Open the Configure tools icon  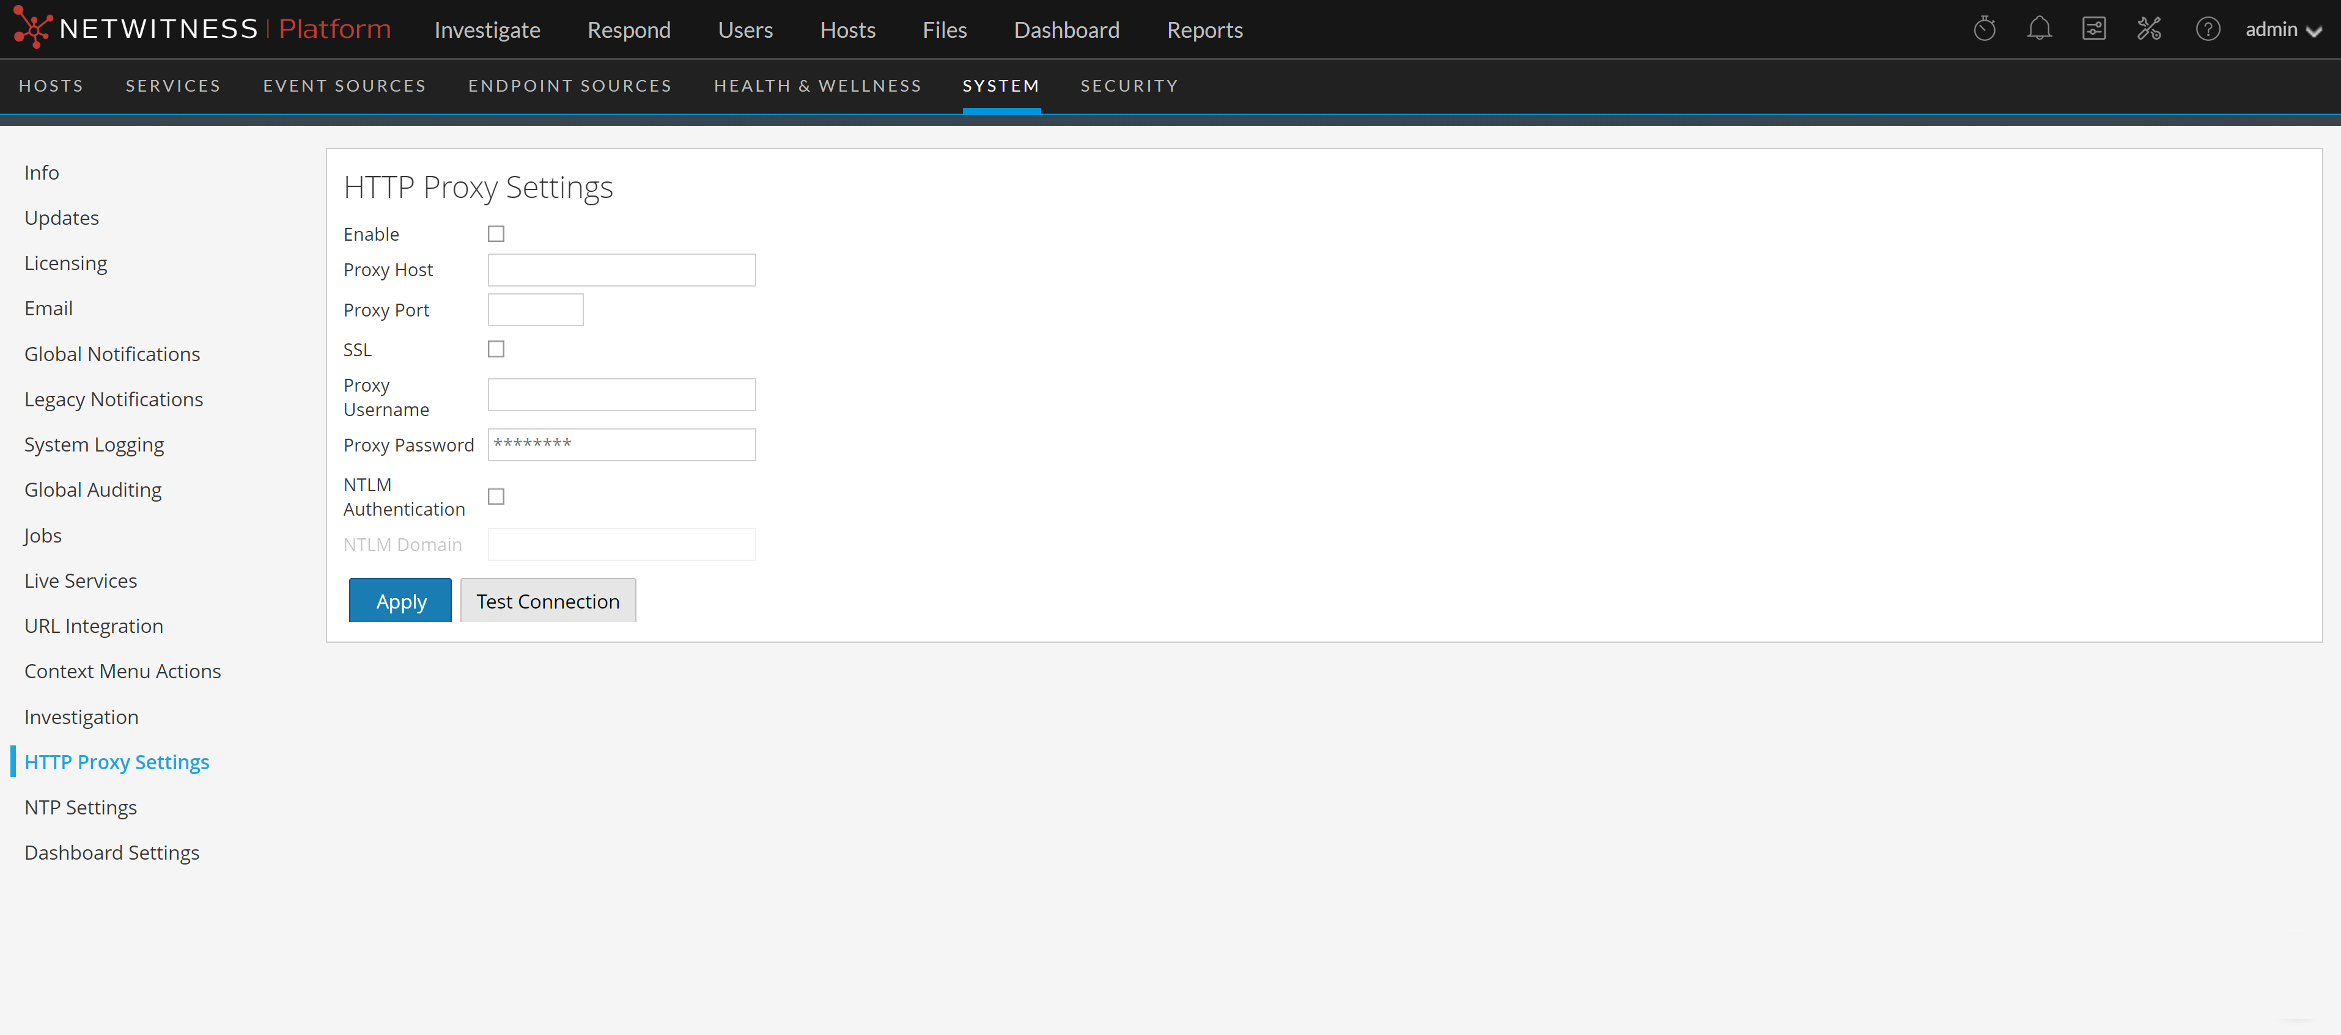coord(2148,29)
